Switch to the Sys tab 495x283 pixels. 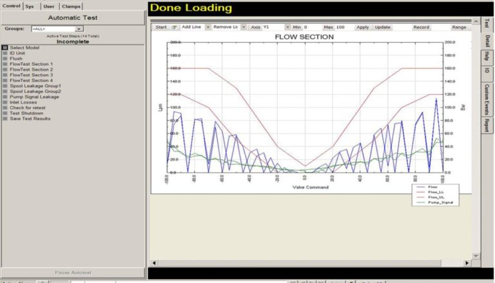tap(30, 6)
